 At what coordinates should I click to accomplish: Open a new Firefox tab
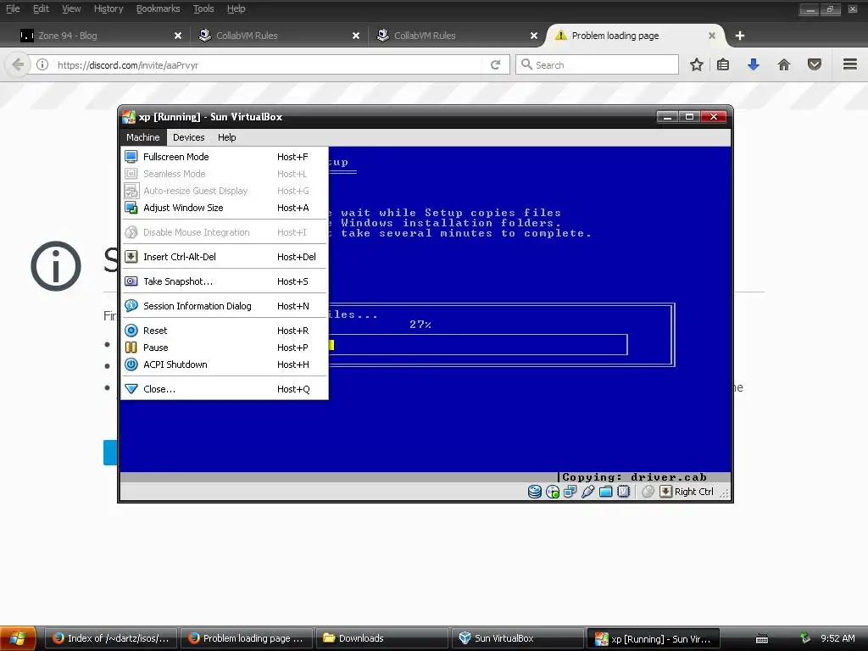pos(739,36)
